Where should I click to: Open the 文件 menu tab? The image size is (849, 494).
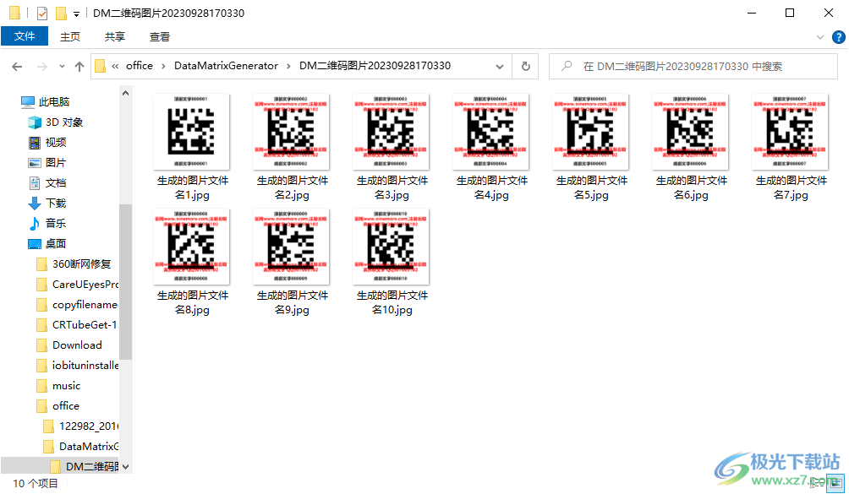(25, 36)
